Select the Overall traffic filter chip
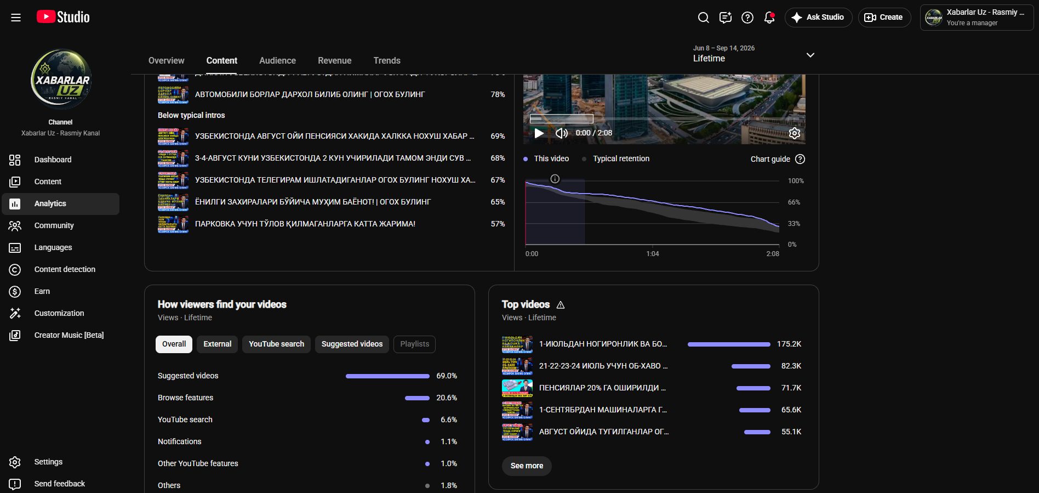Screen dimensions: 1039x493 pyautogui.click(x=174, y=344)
